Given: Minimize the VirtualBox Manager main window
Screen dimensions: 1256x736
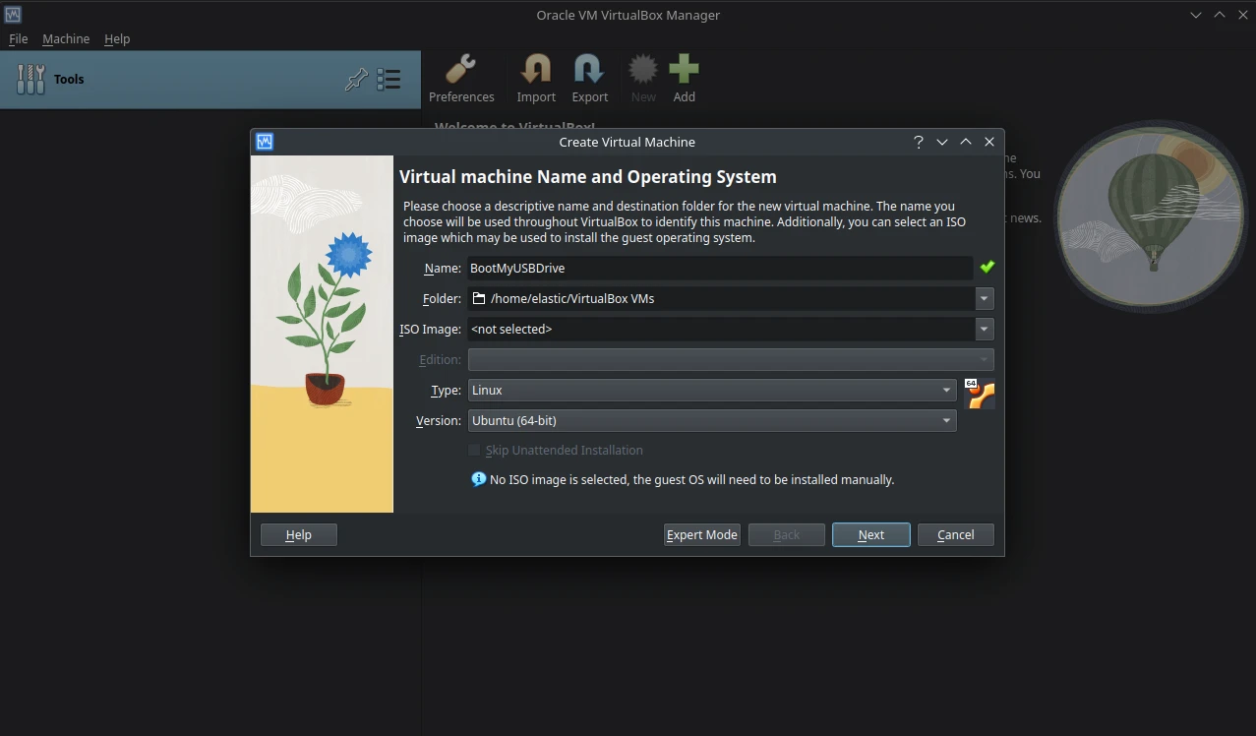Looking at the screenshot, I should (1196, 15).
